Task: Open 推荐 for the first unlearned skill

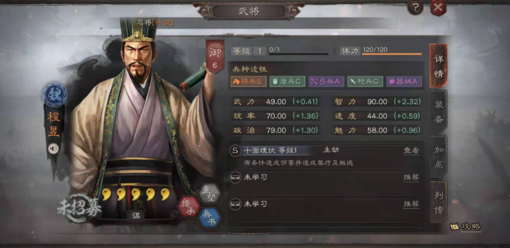Action: click(412, 178)
